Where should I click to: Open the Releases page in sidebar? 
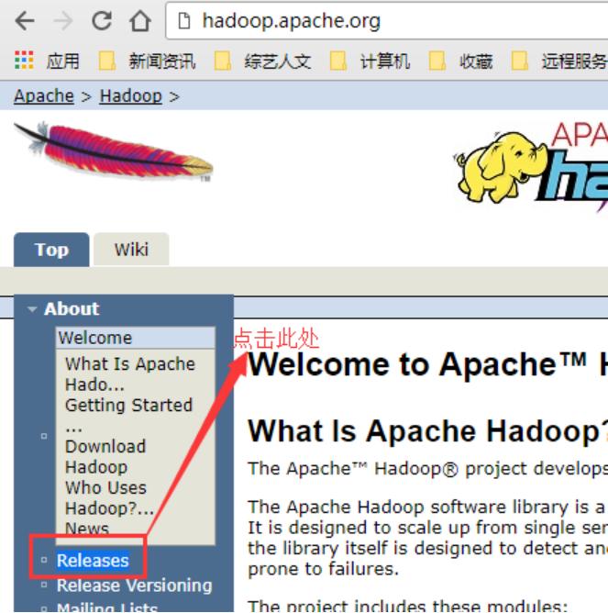93,561
